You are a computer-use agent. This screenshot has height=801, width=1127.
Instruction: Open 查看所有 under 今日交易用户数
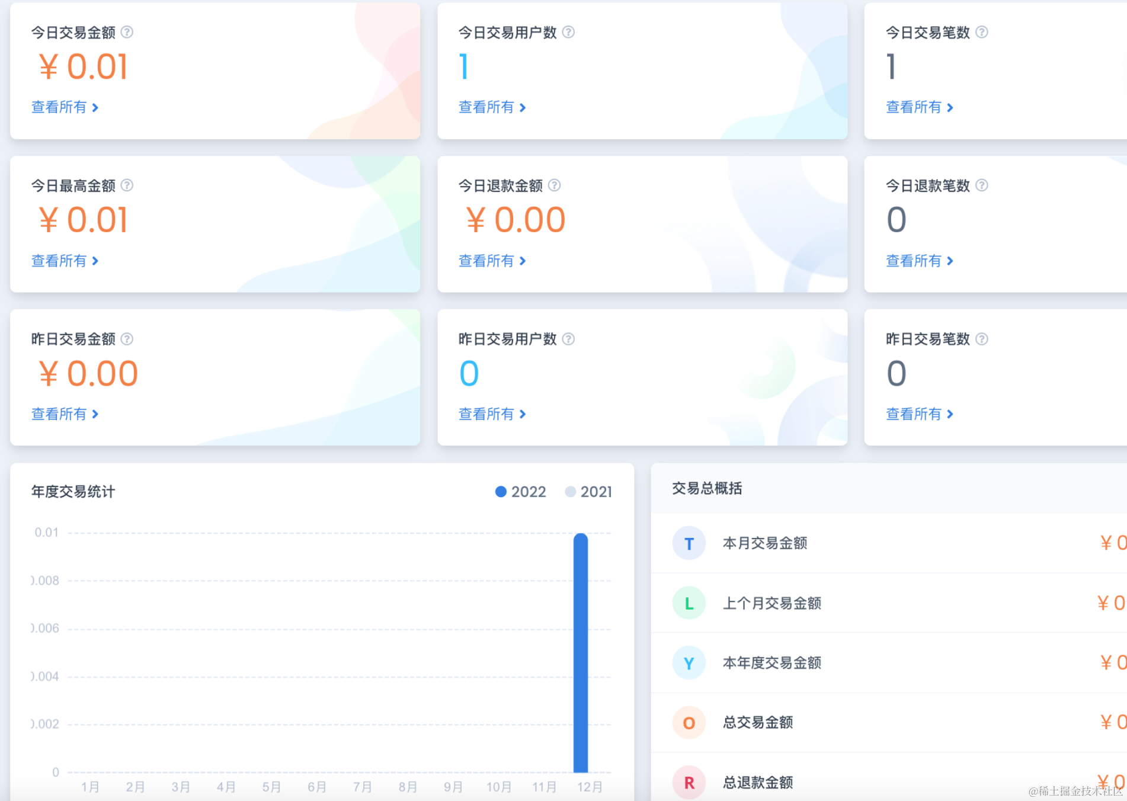pos(492,107)
